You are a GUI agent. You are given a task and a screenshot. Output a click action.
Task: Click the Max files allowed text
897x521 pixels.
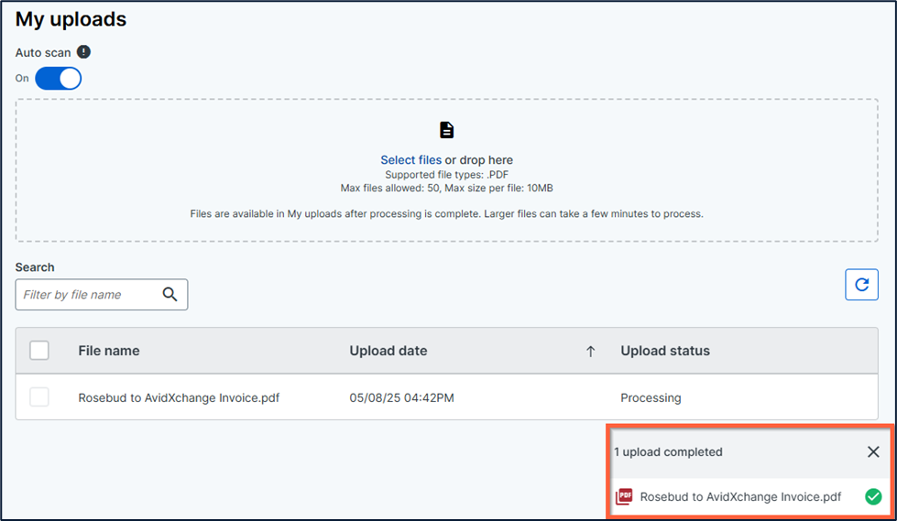[447, 188]
